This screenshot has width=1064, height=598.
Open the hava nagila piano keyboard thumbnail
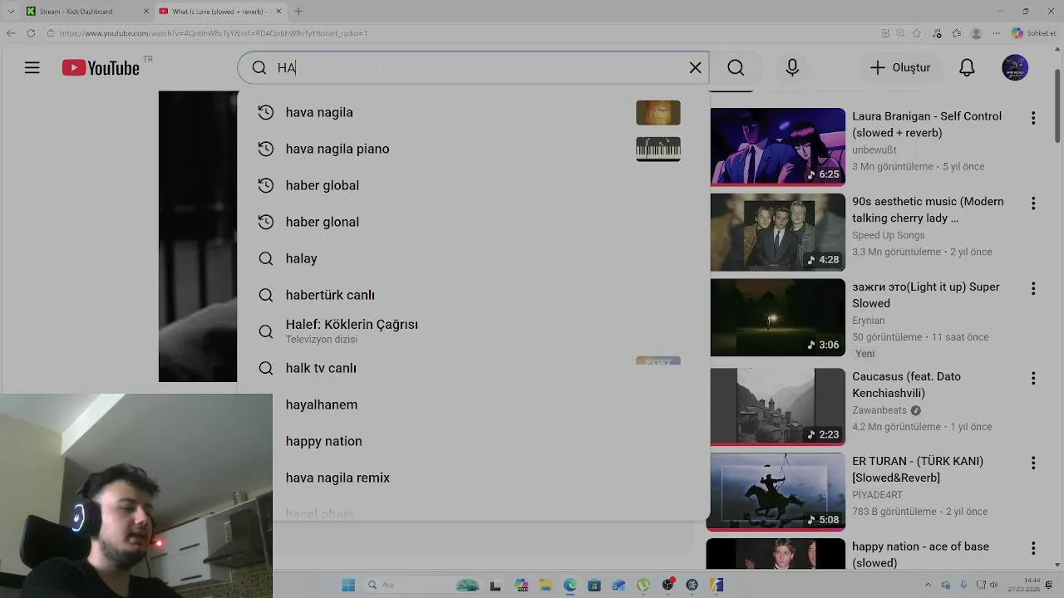point(658,149)
